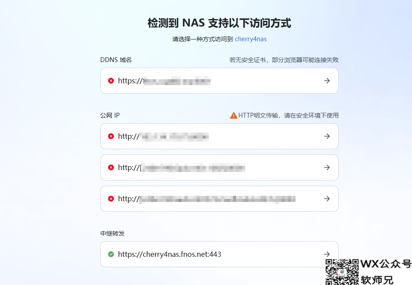Click the 中继转发 section label
Viewport: 412px width, 285px height.
pos(112,233)
